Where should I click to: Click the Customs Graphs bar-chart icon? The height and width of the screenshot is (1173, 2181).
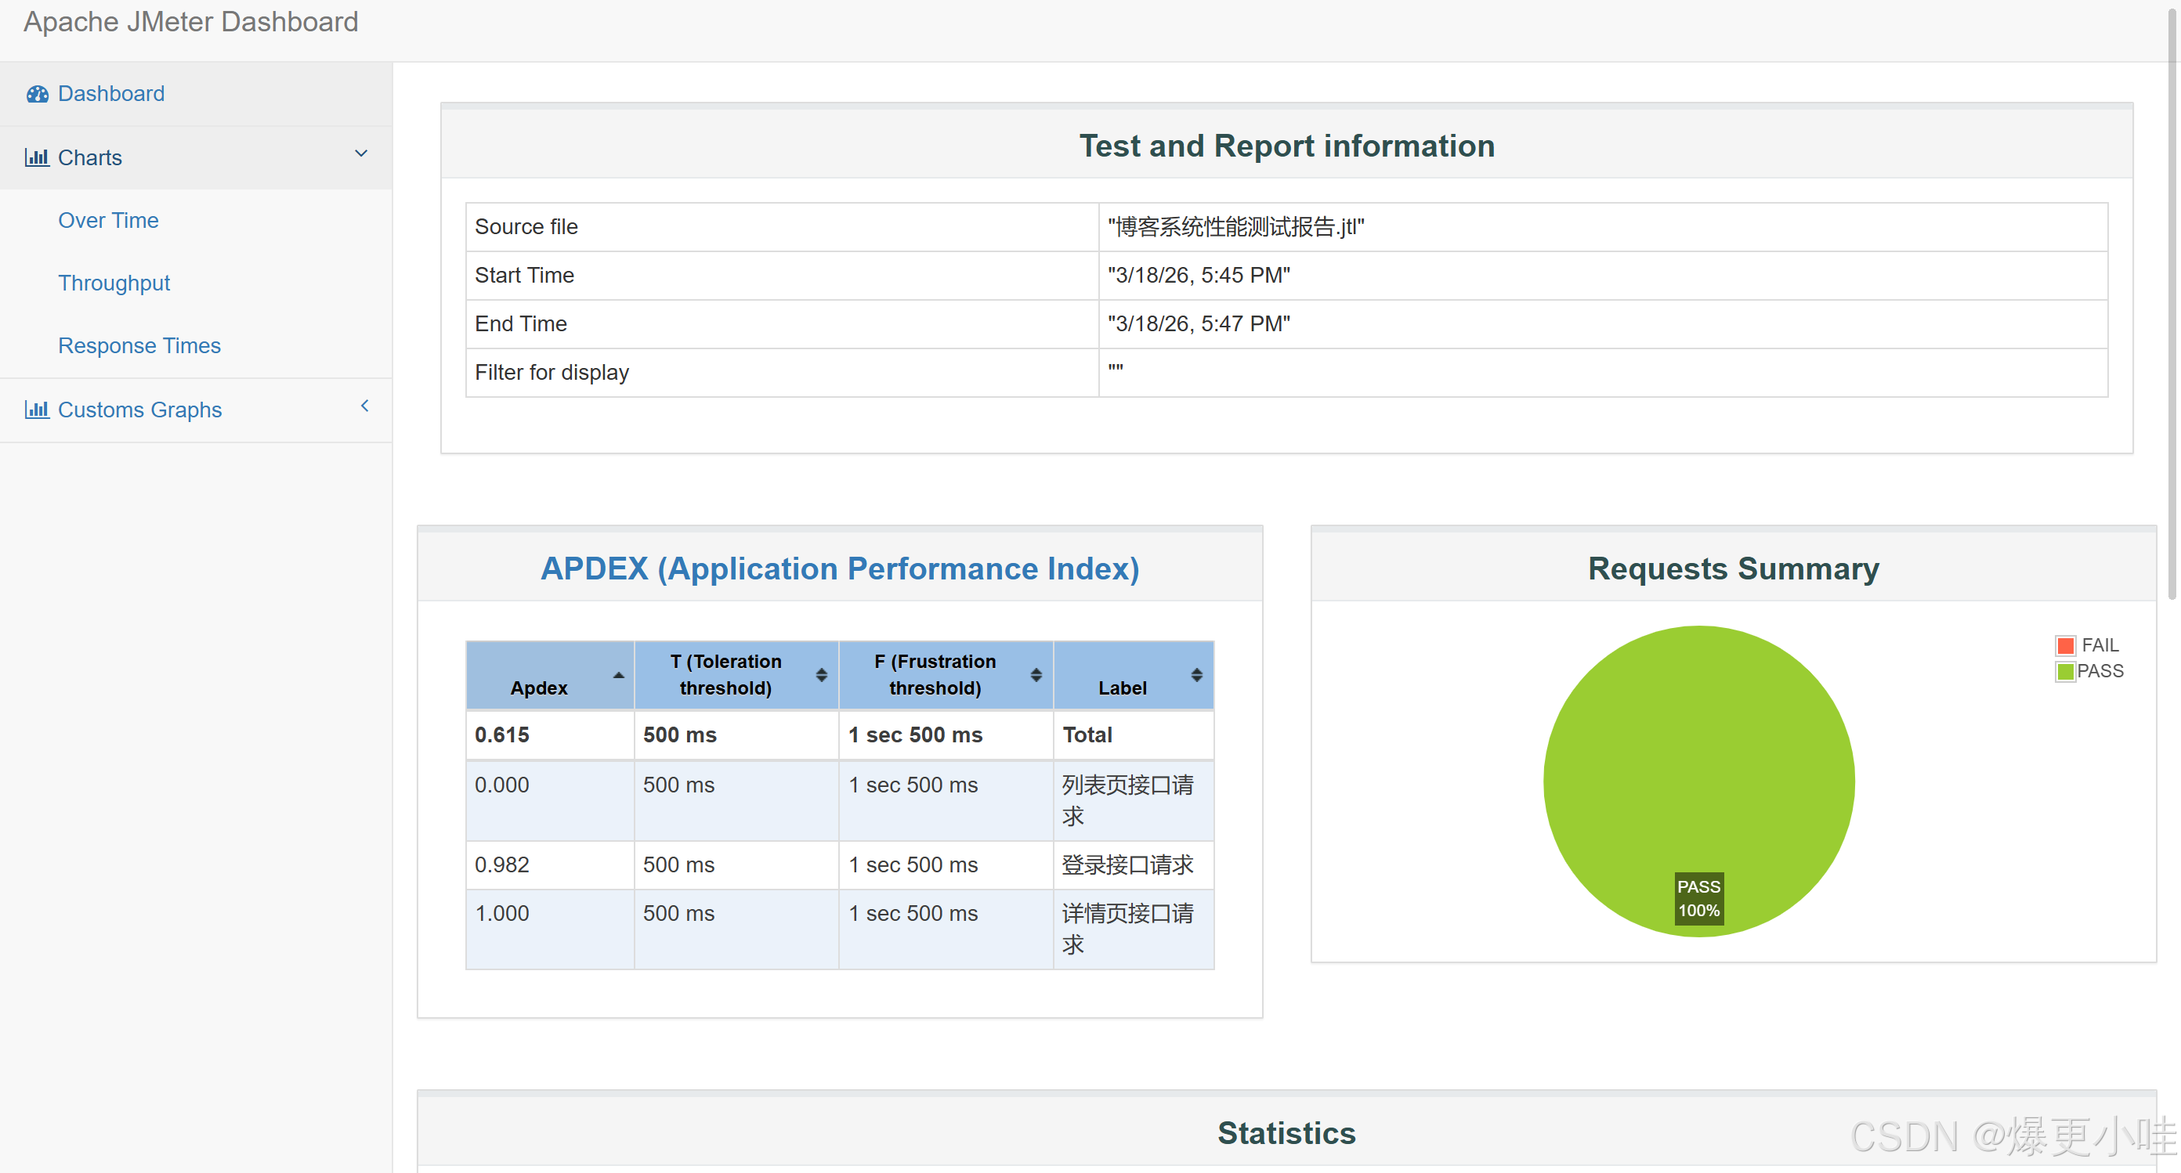click(36, 410)
